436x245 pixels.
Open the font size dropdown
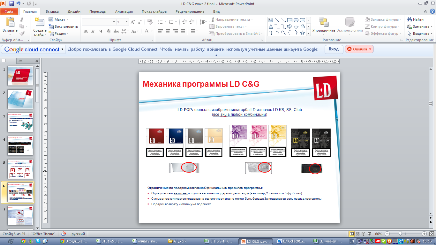click(x=127, y=22)
